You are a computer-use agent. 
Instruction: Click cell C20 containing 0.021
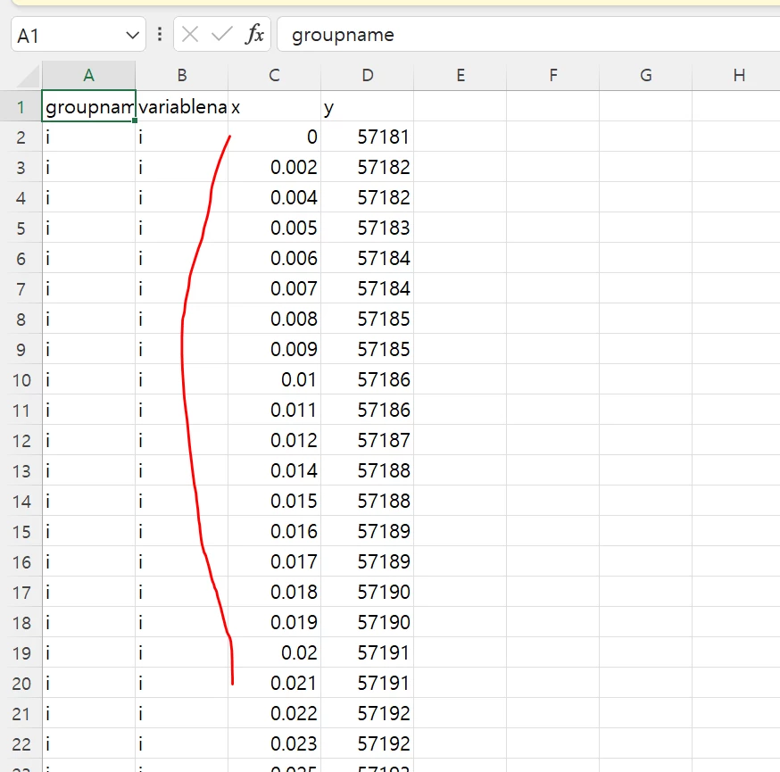[x=274, y=683]
